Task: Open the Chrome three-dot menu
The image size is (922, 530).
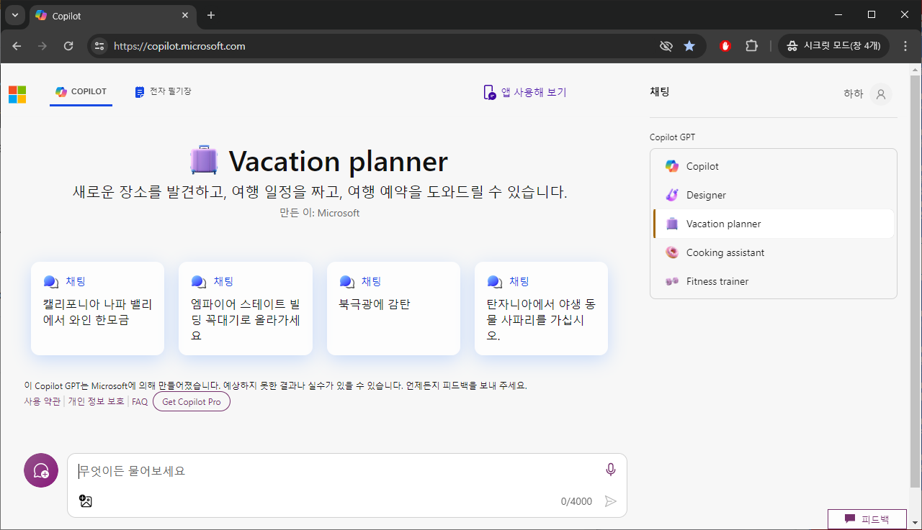Action: pos(905,46)
